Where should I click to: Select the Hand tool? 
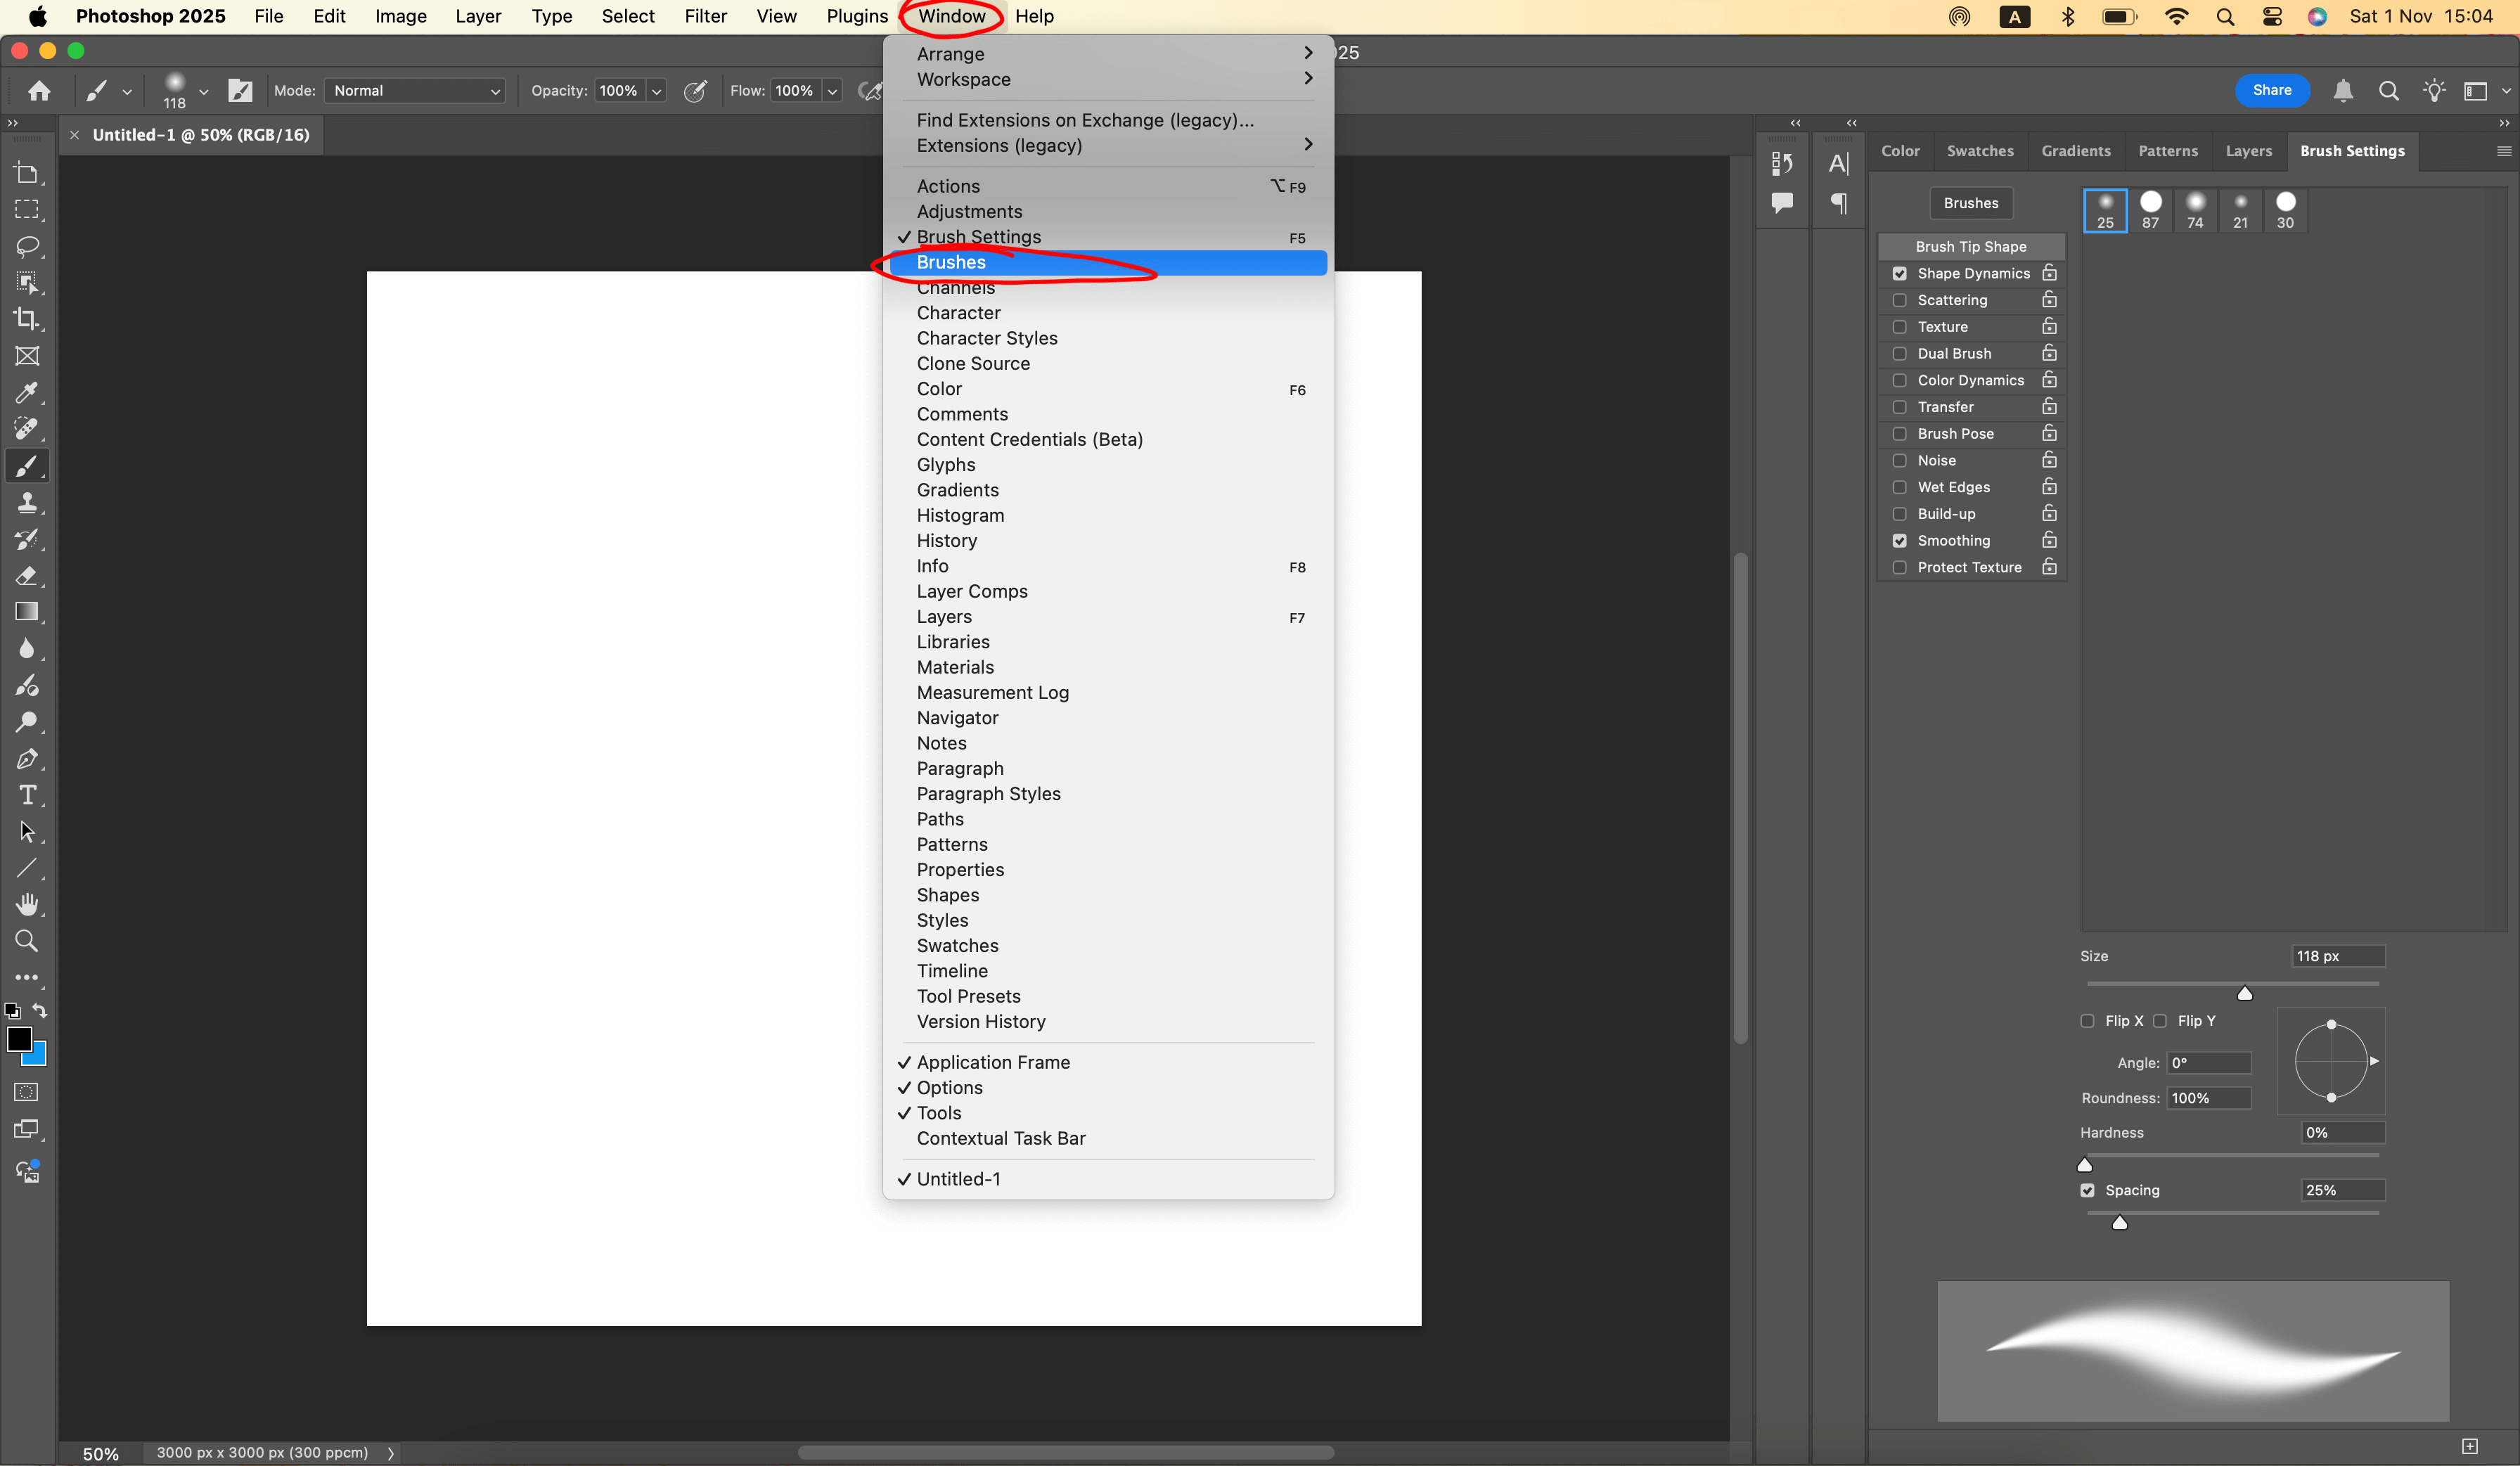[x=27, y=904]
